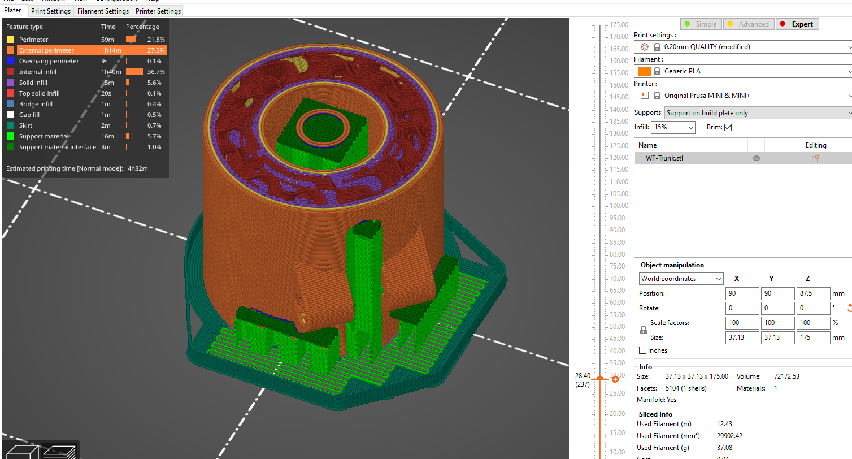852x459 pixels.
Task: Hide WF-Trunk.stl with the eye icon
Action: point(756,159)
